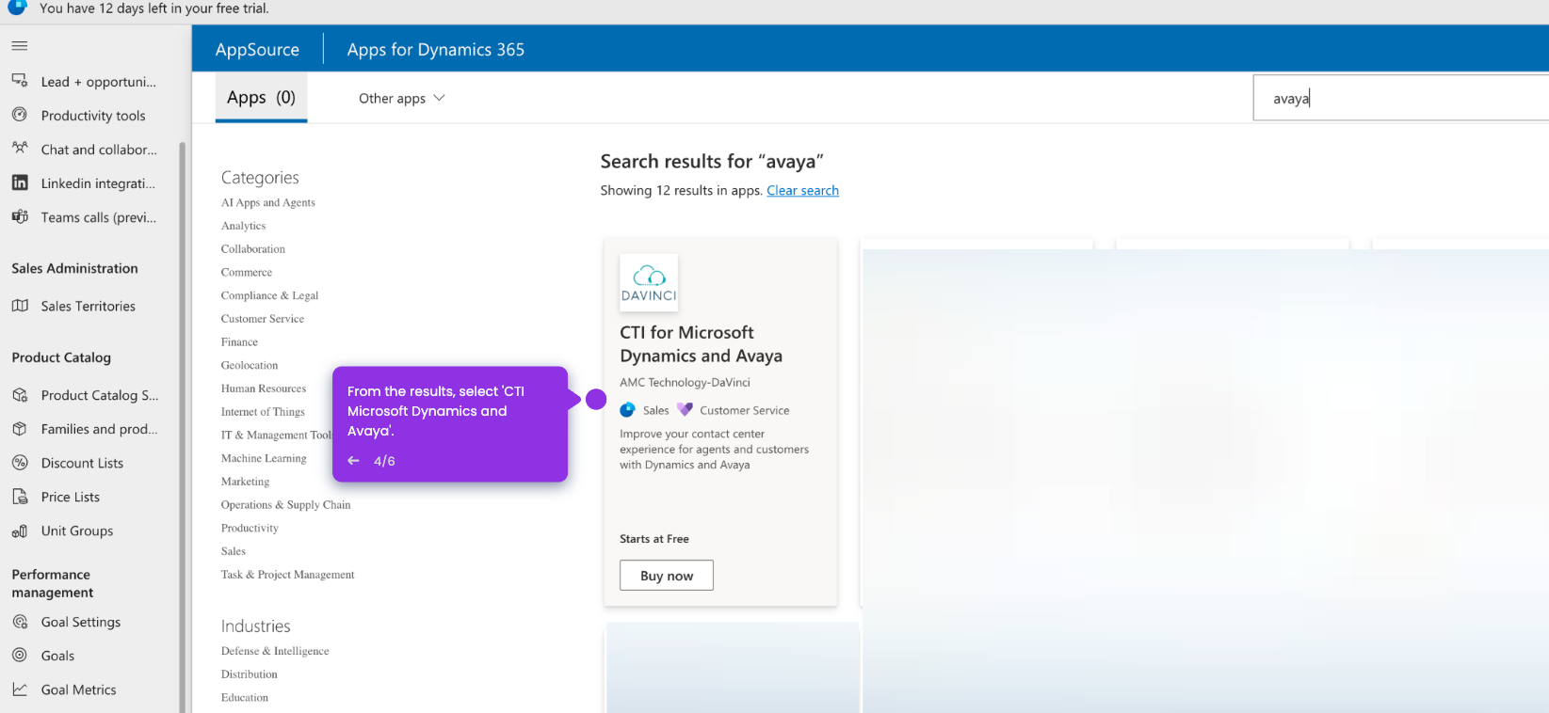
Task: Expand the Other apps dropdown
Action: [x=402, y=98]
